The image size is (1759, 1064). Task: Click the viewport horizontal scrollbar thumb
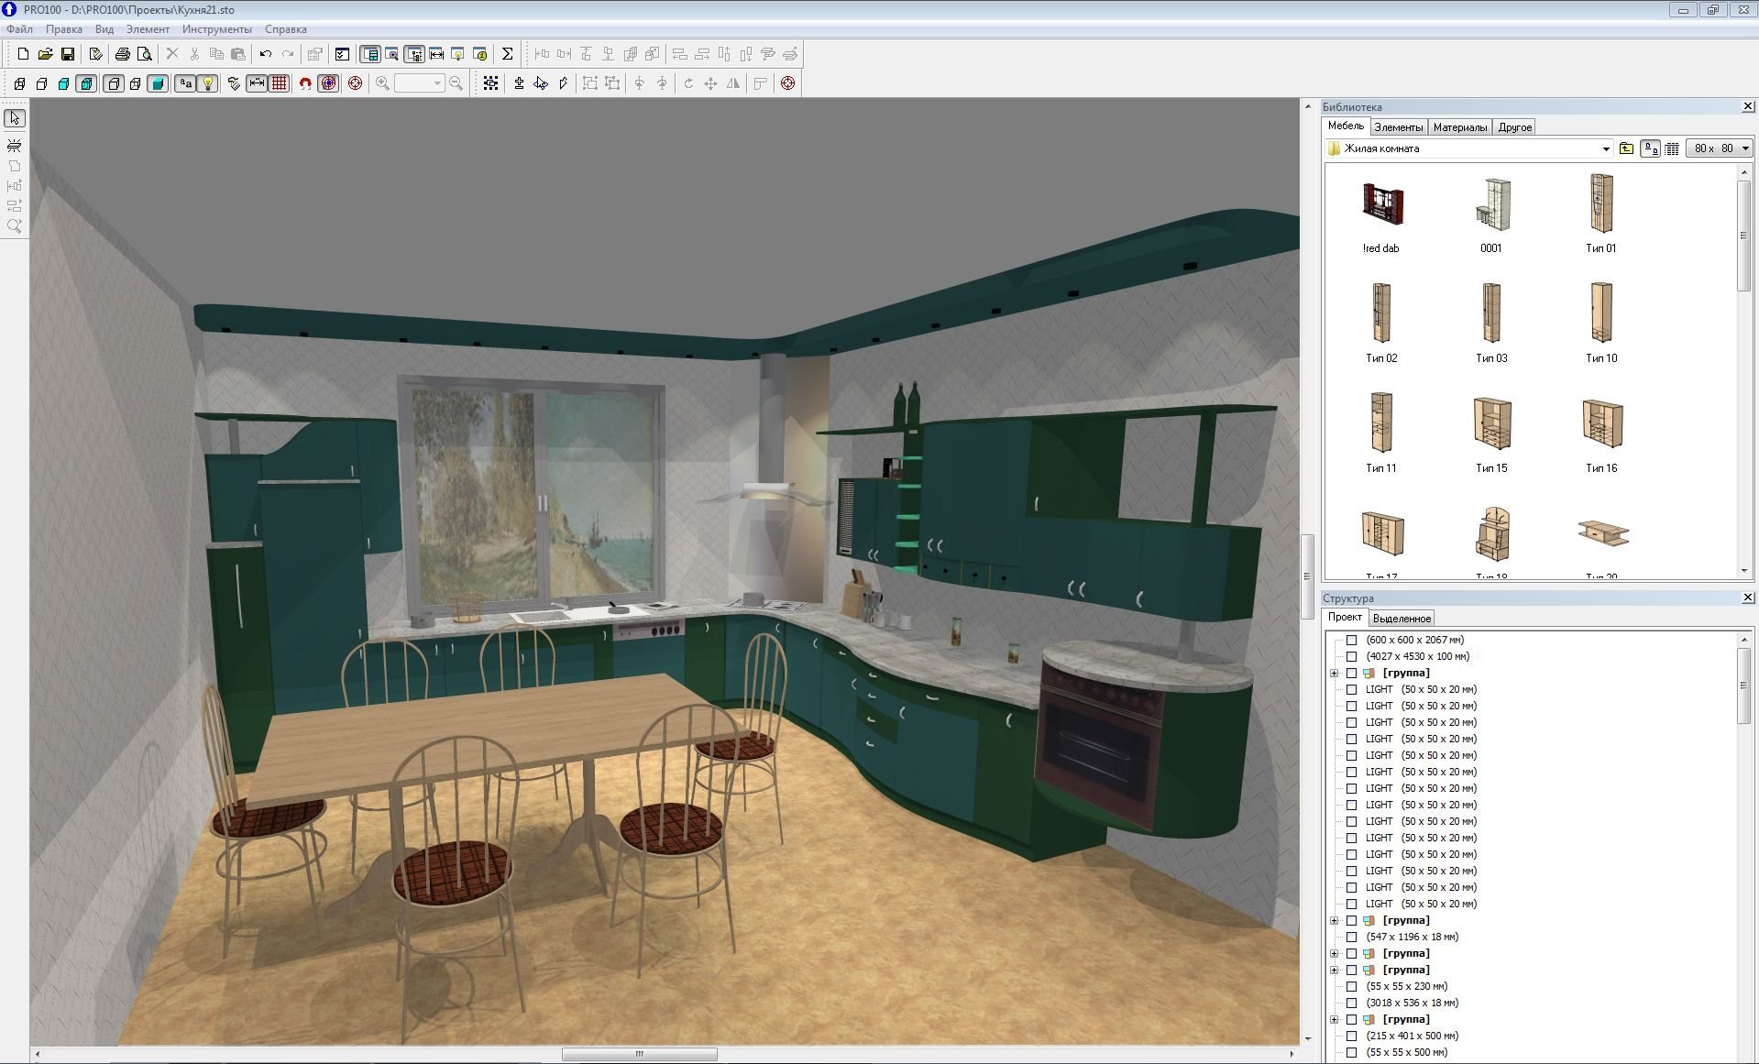(x=639, y=1054)
